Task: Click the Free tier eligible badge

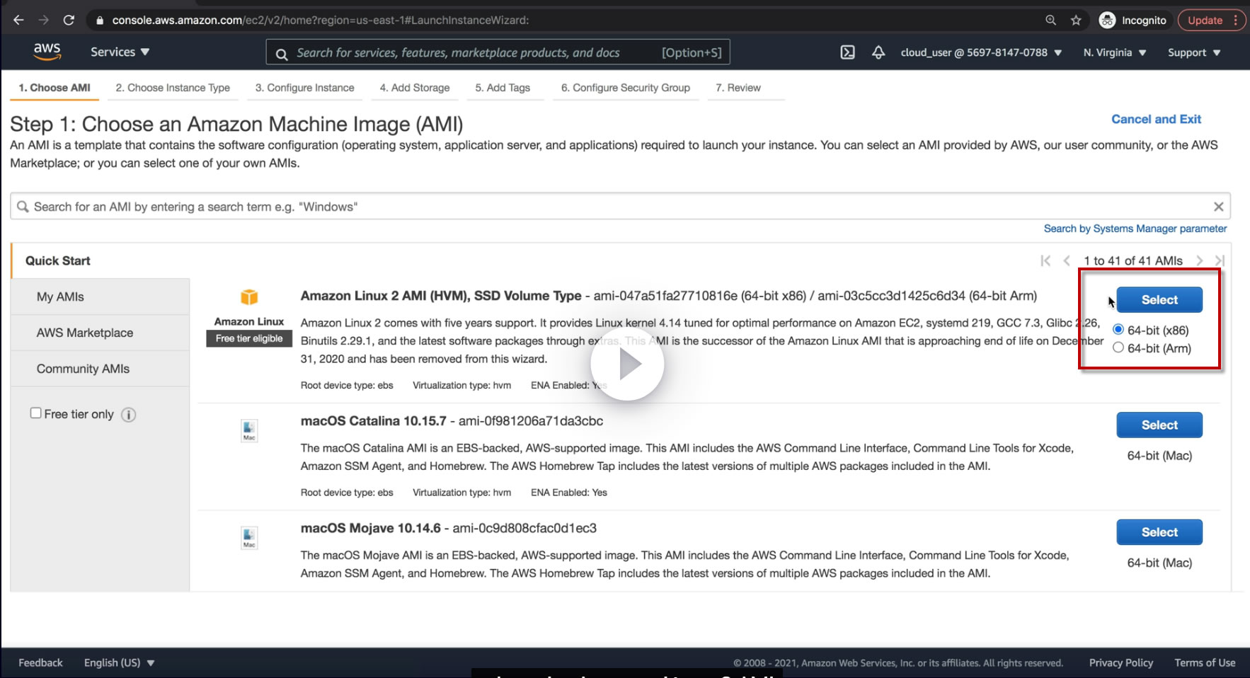Action: coord(249,338)
